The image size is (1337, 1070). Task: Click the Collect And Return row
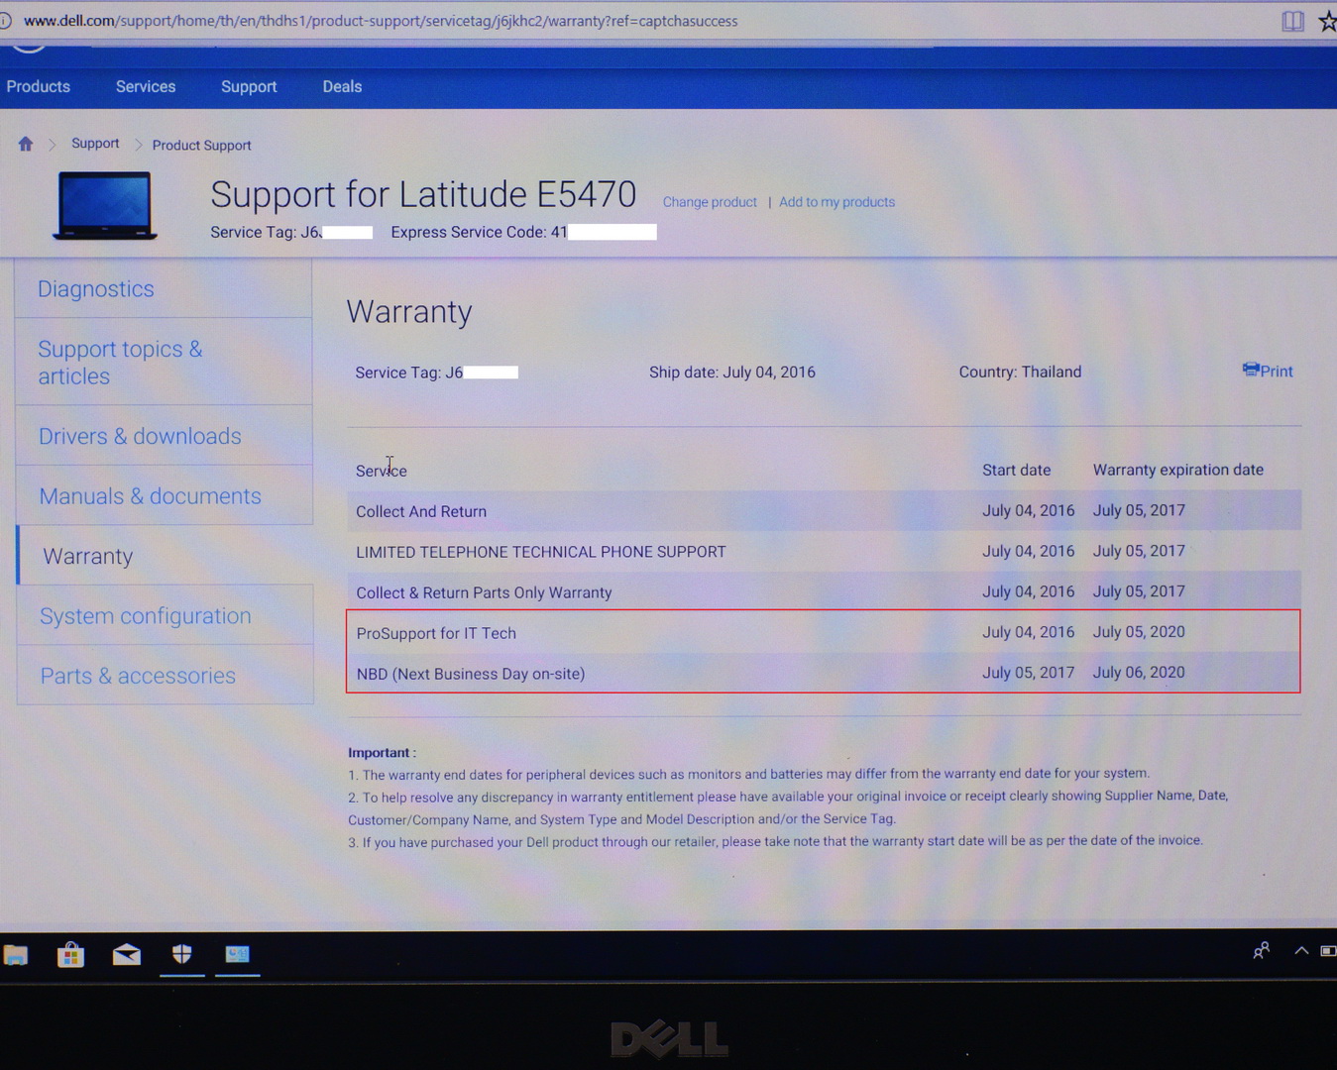pyautogui.click(x=824, y=510)
